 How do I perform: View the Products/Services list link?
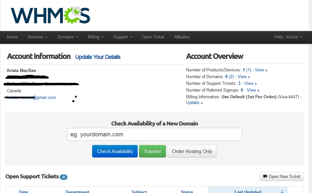[x=261, y=70]
